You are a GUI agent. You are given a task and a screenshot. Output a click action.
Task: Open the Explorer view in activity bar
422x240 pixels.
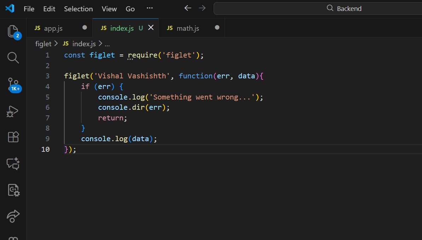(13, 31)
